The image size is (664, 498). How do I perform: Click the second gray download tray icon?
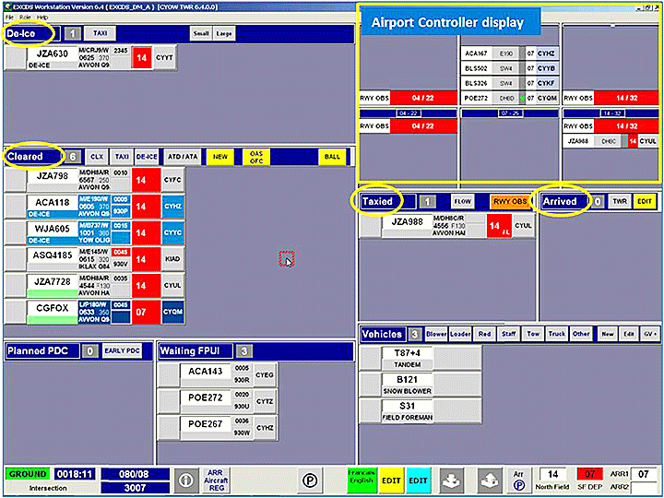490,480
